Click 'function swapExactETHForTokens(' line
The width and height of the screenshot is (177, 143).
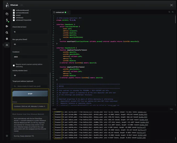(x=72, y=67)
